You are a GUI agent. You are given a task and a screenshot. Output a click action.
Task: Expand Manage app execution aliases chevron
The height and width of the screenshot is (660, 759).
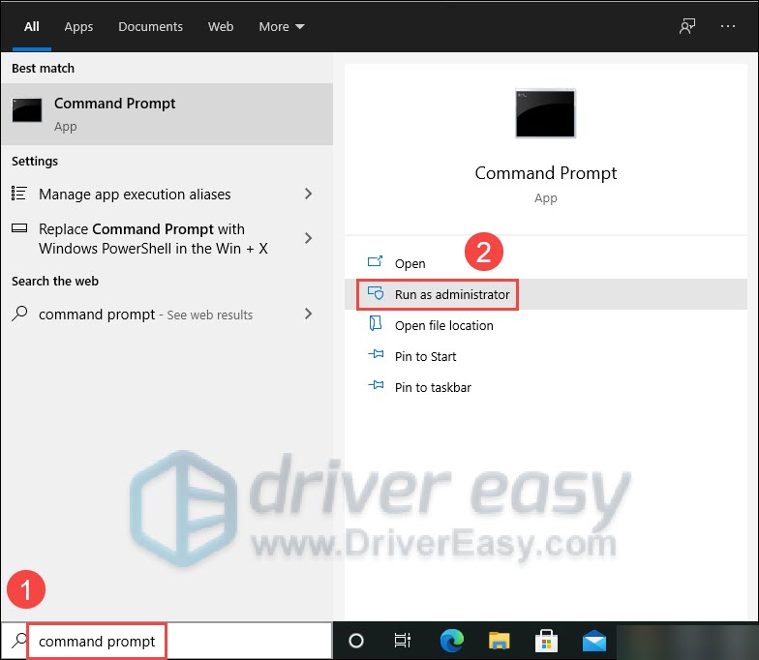point(308,194)
